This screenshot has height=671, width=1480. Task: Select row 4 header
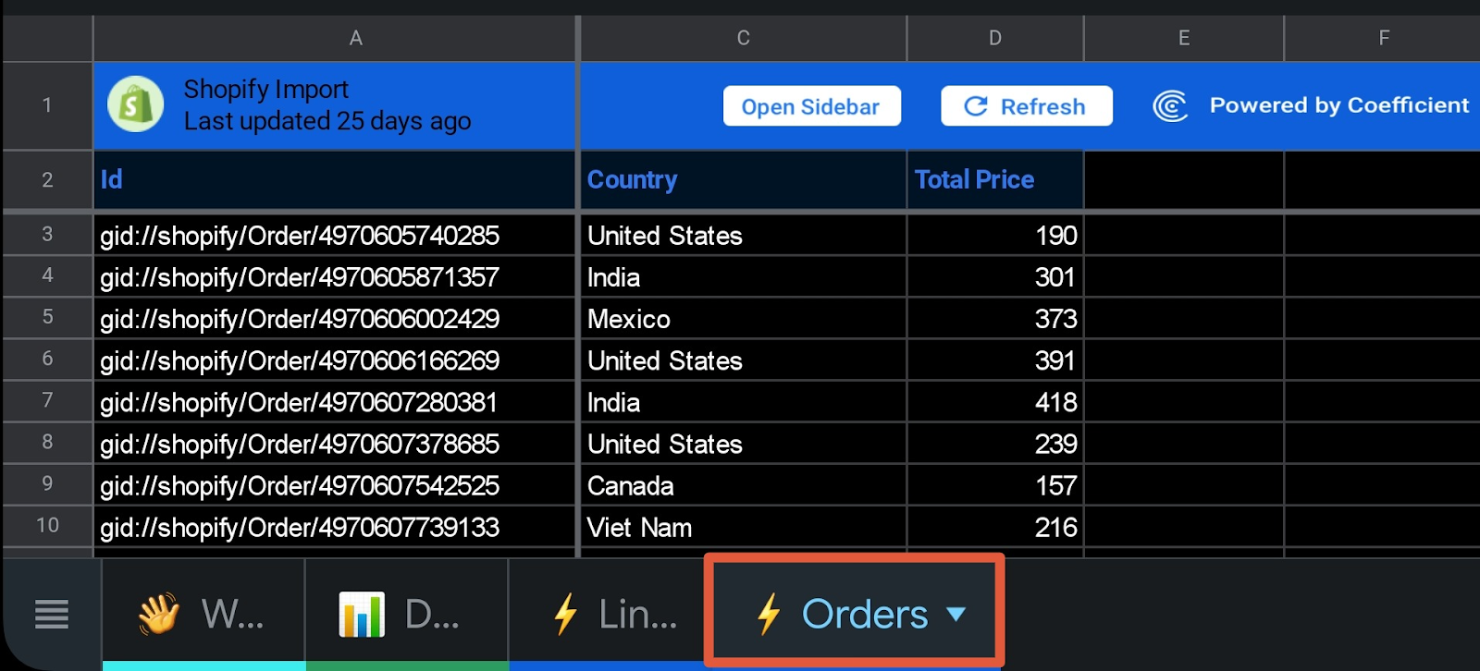click(x=47, y=275)
